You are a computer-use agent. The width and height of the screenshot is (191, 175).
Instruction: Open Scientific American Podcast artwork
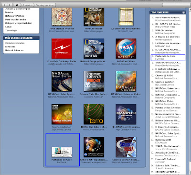click(x=94, y=81)
